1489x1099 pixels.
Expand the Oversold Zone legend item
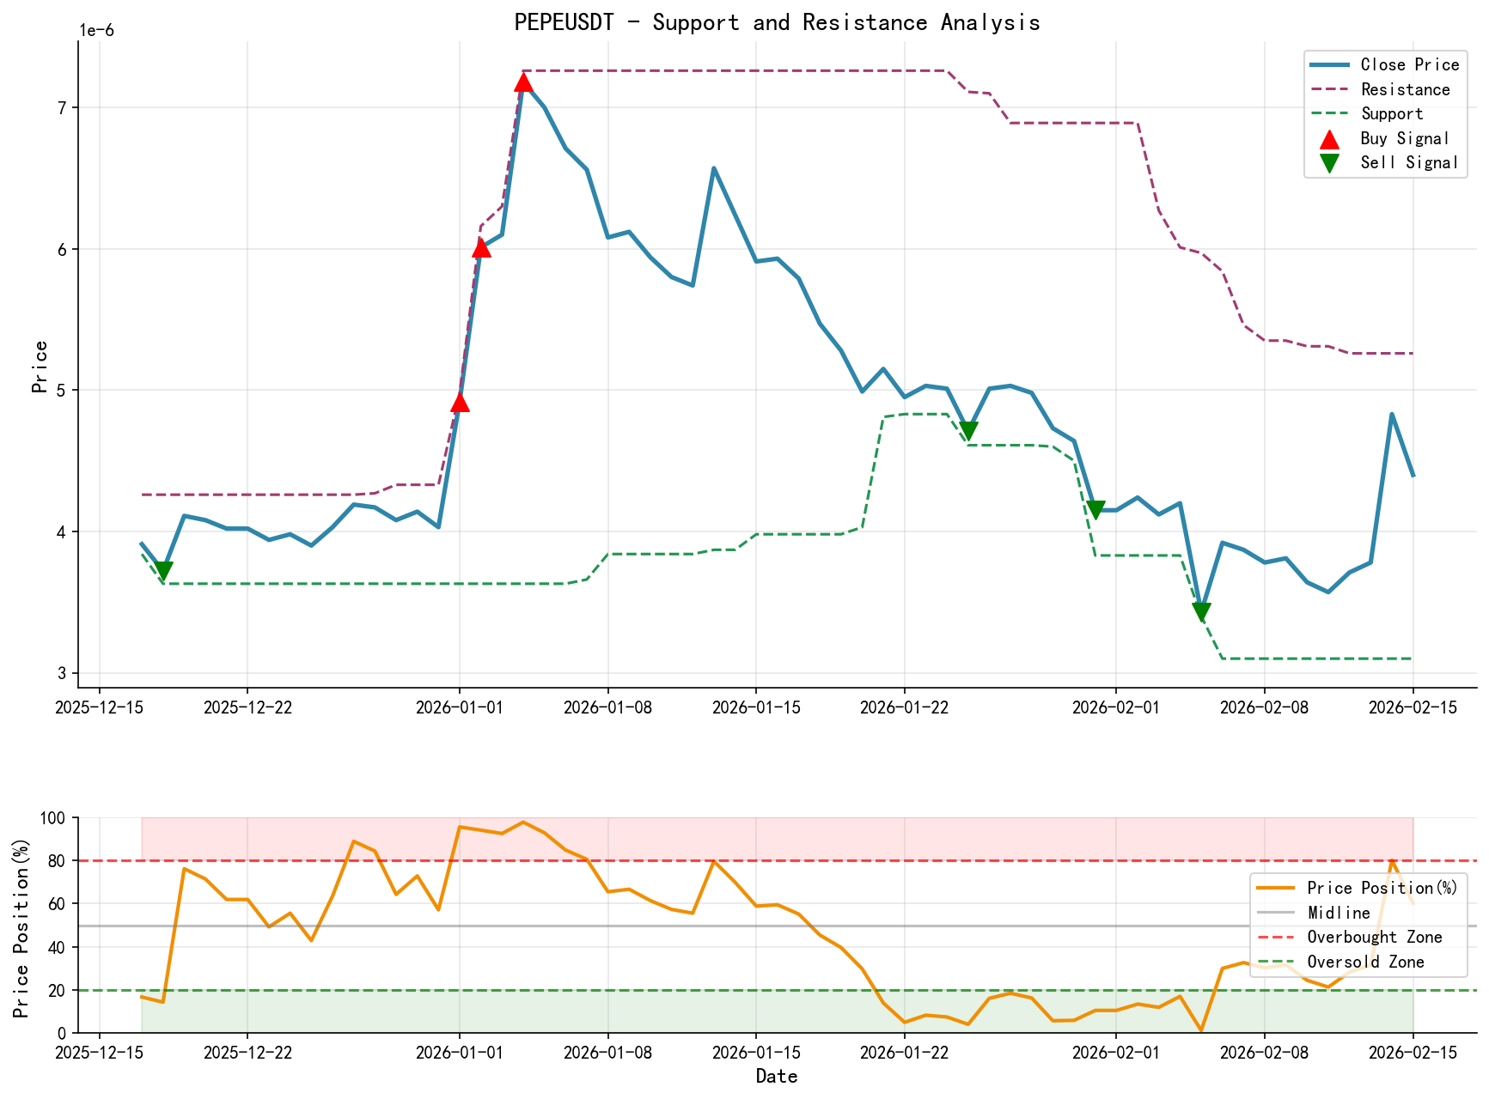pyautogui.click(x=1365, y=962)
